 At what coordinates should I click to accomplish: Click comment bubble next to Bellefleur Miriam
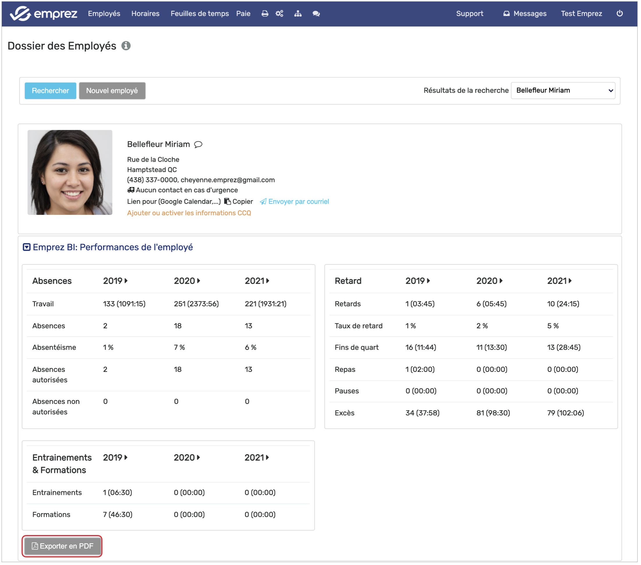coord(198,144)
